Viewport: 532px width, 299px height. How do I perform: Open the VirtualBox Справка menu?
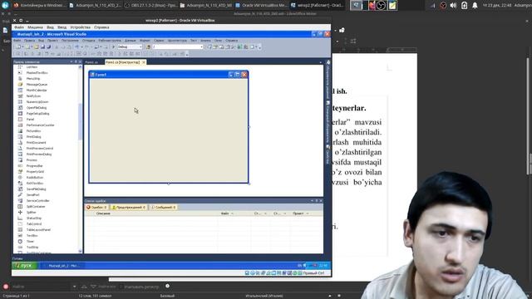[x=101, y=27]
